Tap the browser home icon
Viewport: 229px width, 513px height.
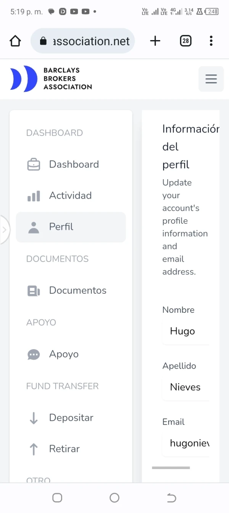[15, 41]
